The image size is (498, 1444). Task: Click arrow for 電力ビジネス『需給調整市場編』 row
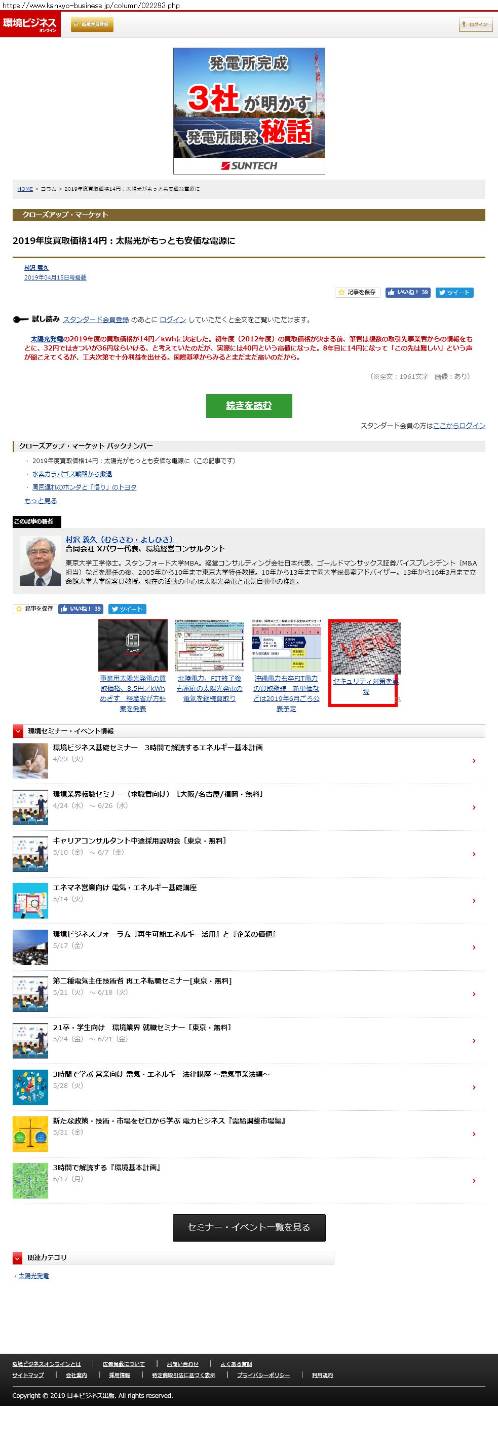click(474, 1134)
